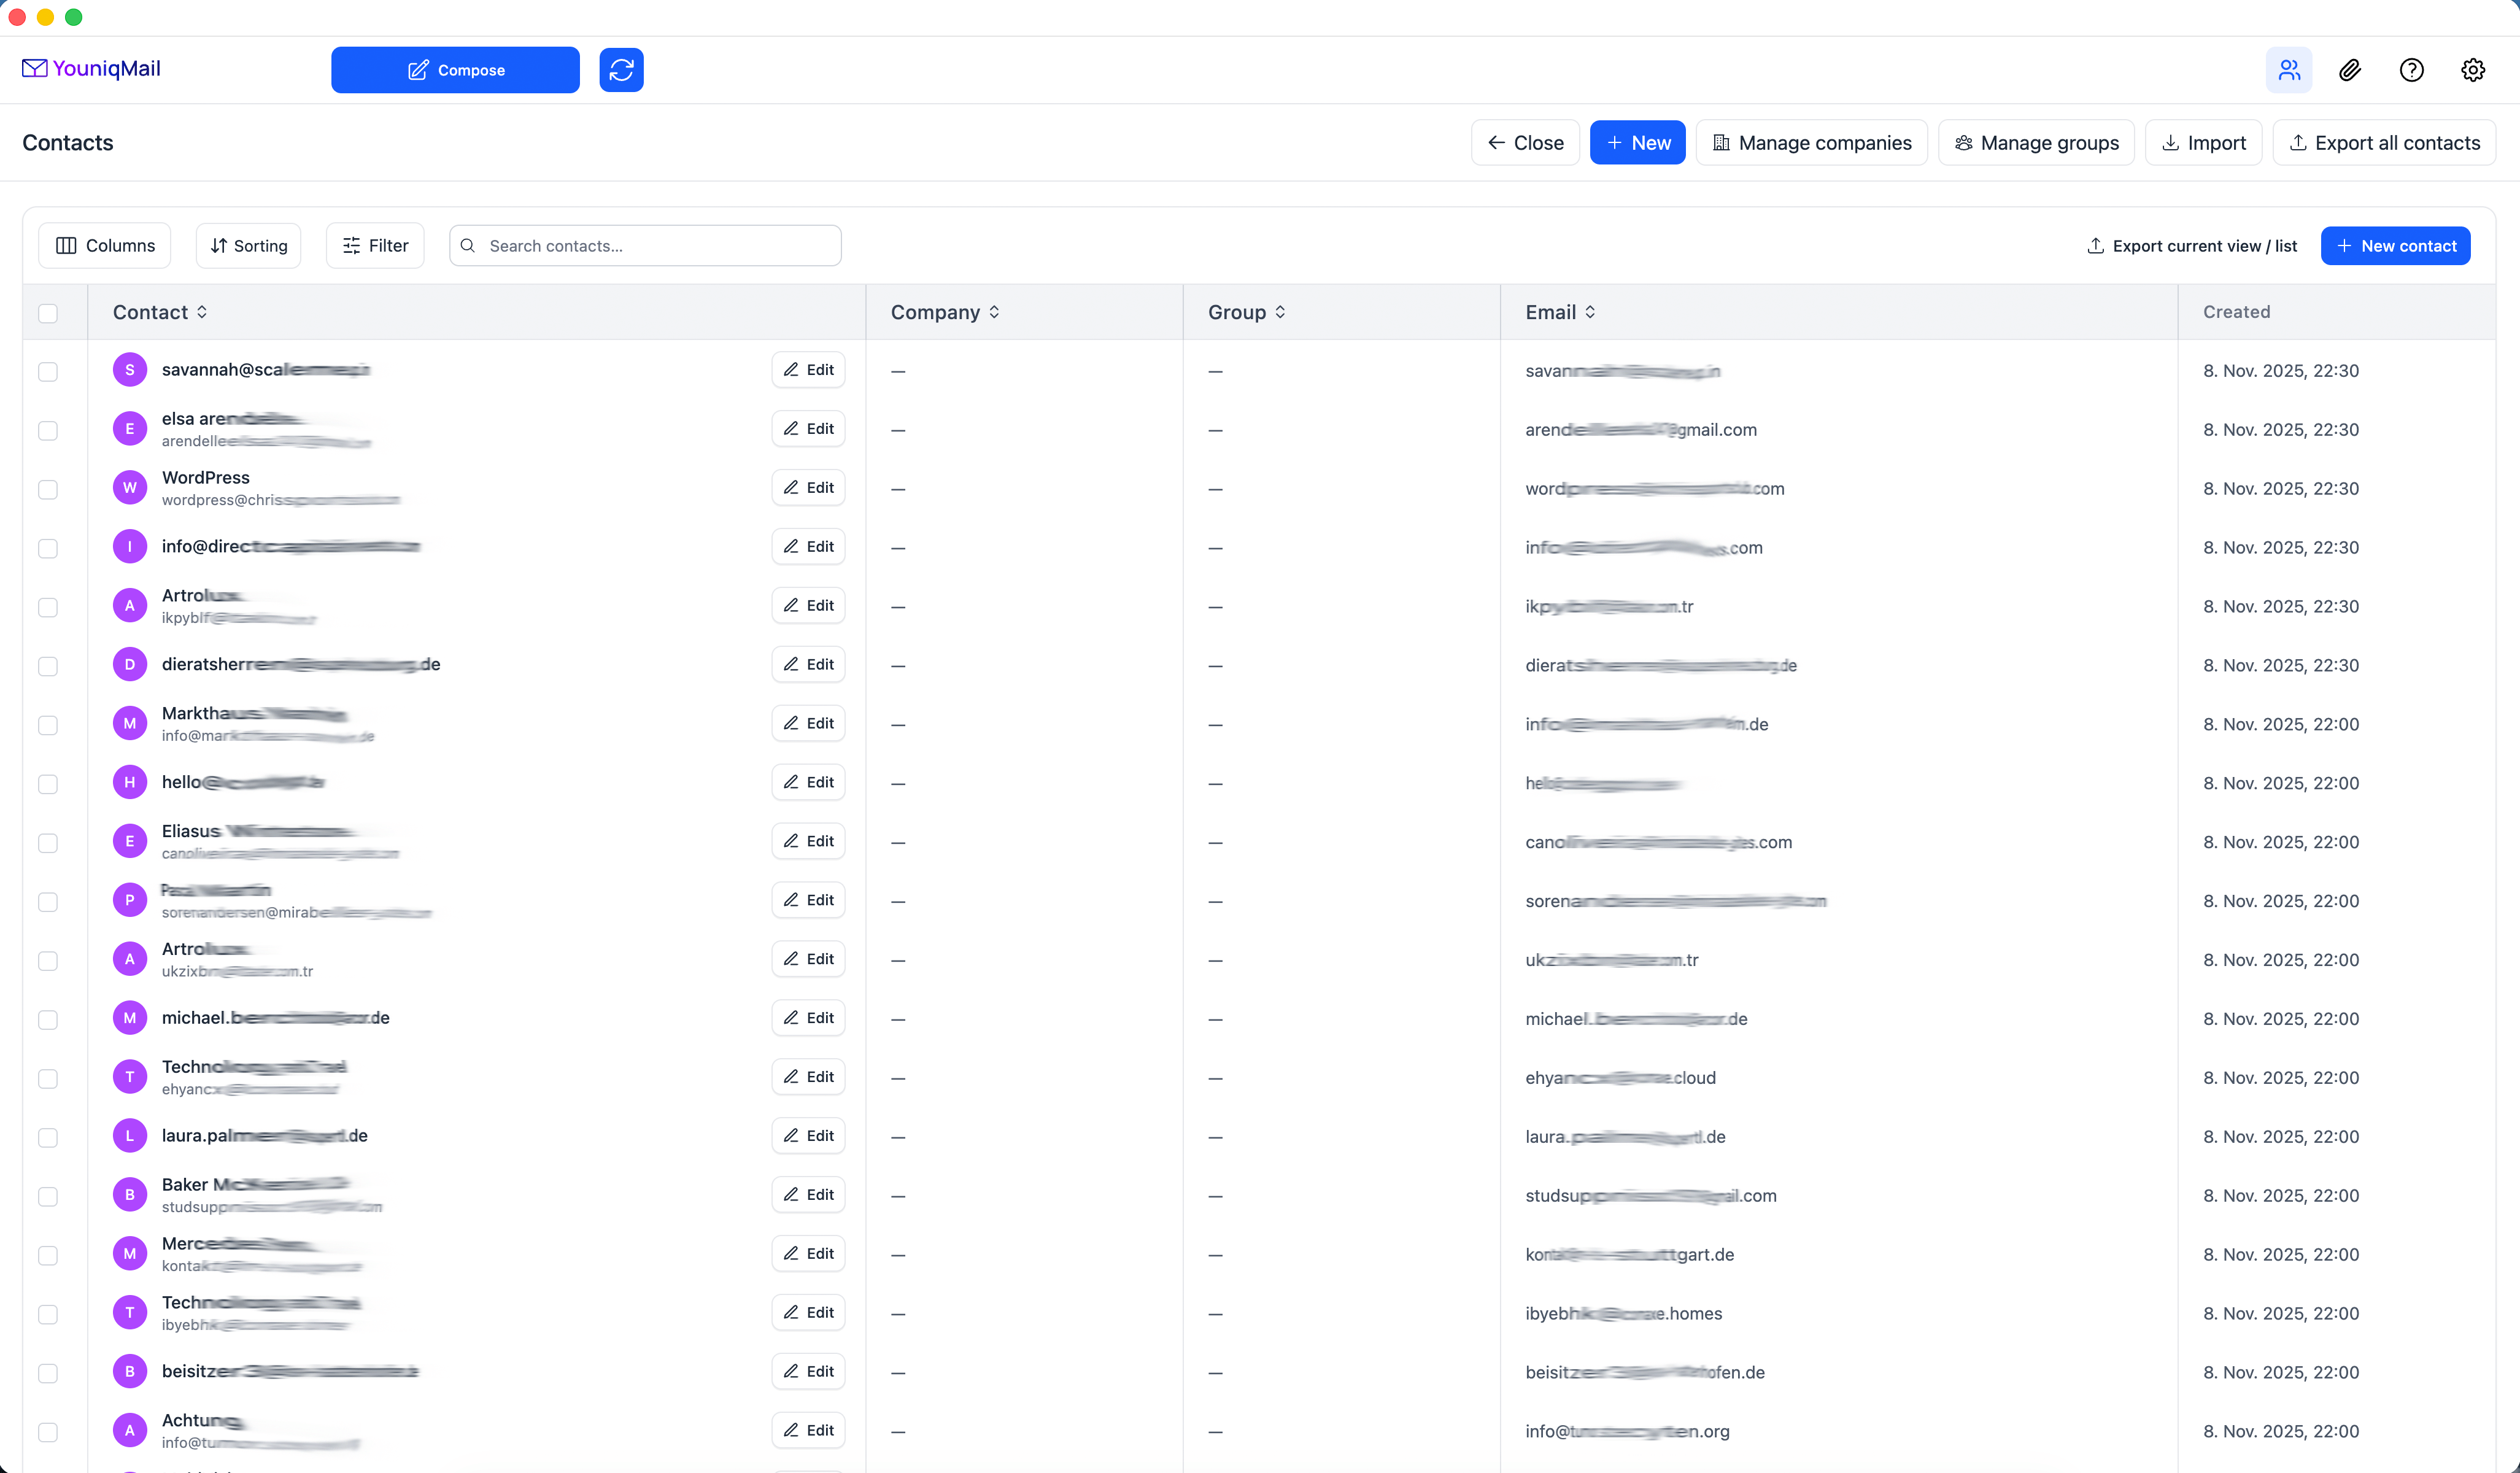Open the contacts people icon
This screenshot has height=1473, width=2520.
click(x=2288, y=70)
